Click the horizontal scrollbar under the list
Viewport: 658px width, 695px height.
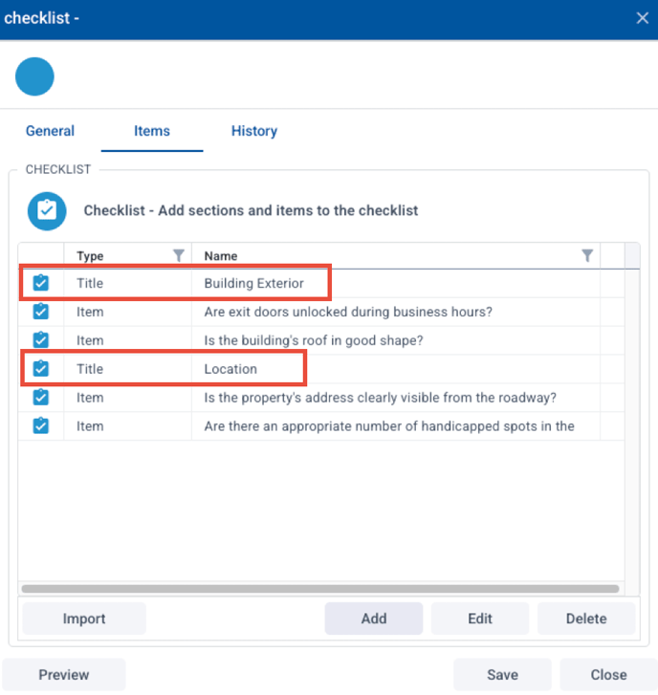click(x=320, y=589)
